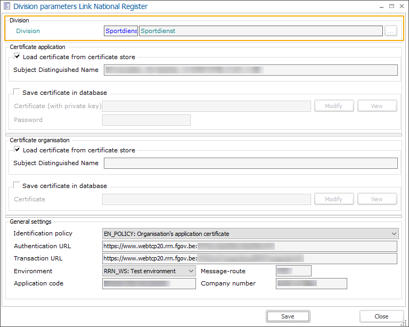Click the View button in Certificate application
This screenshot has width=409, height=327.
(x=377, y=106)
